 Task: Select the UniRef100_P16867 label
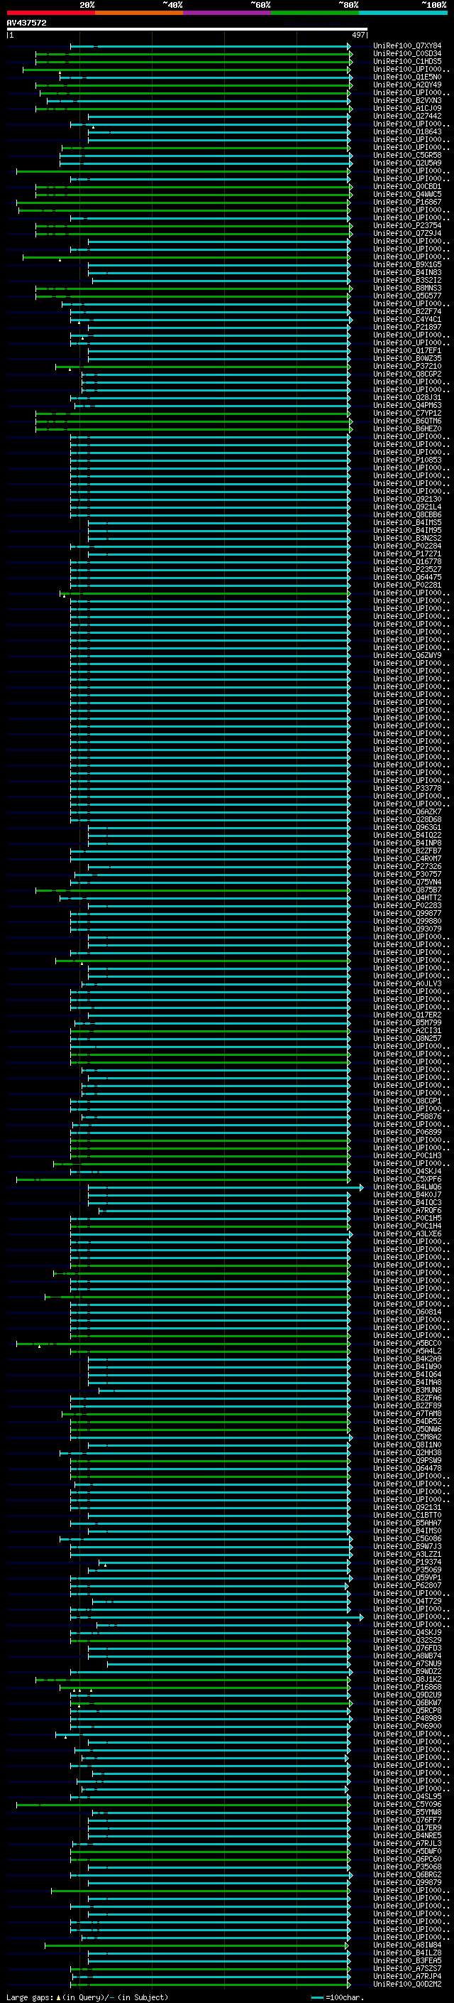point(407,203)
